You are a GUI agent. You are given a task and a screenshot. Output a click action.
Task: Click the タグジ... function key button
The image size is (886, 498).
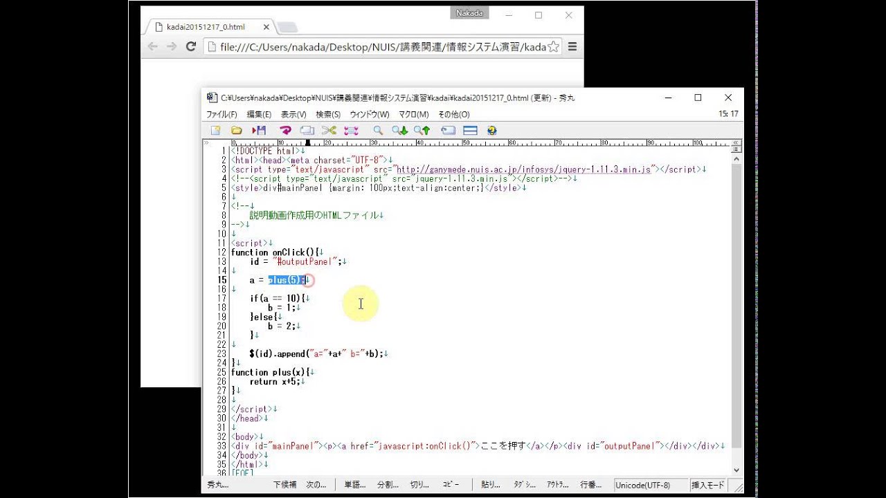pos(524,485)
